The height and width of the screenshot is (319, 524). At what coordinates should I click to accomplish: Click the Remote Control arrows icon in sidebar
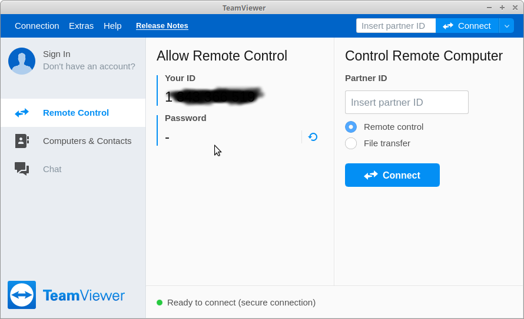click(22, 113)
